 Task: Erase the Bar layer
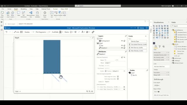click(x=124, y=45)
